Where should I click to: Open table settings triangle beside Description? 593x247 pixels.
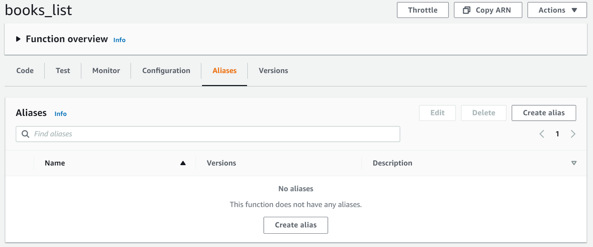pyautogui.click(x=574, y=163)
